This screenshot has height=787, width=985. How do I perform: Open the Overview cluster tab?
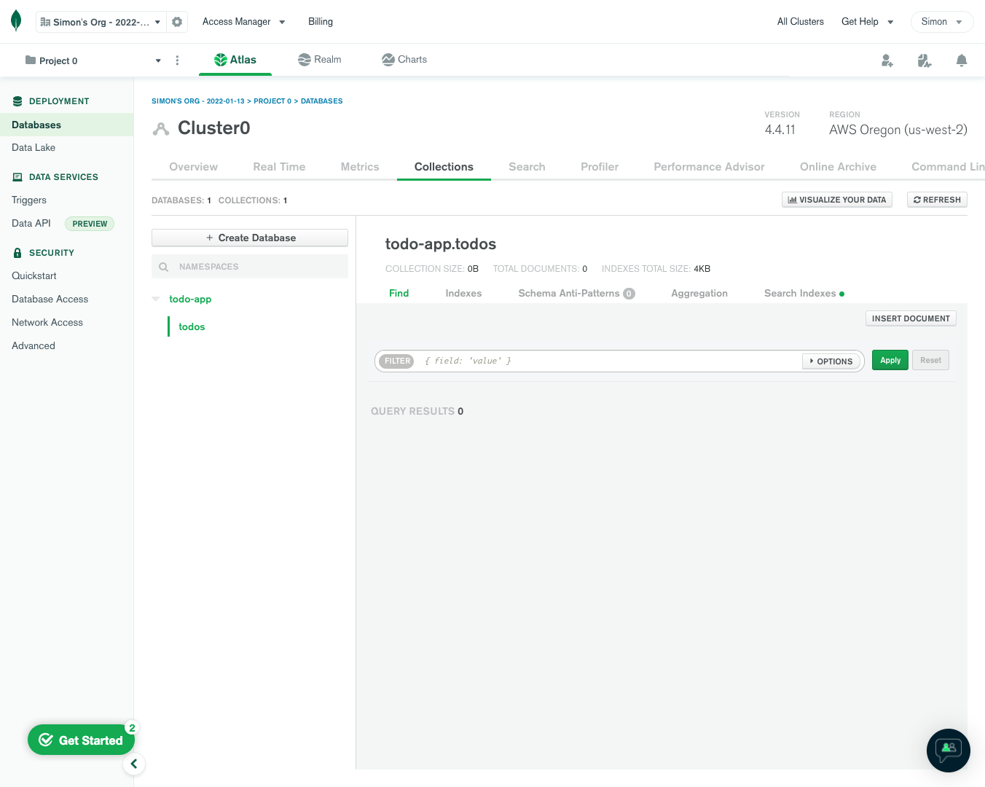(193, 167)
